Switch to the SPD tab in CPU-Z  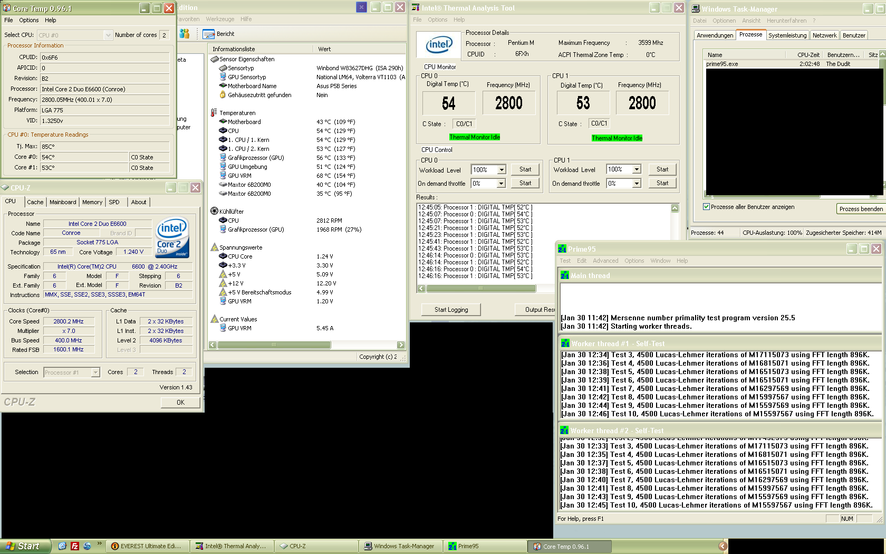(114, 202)
